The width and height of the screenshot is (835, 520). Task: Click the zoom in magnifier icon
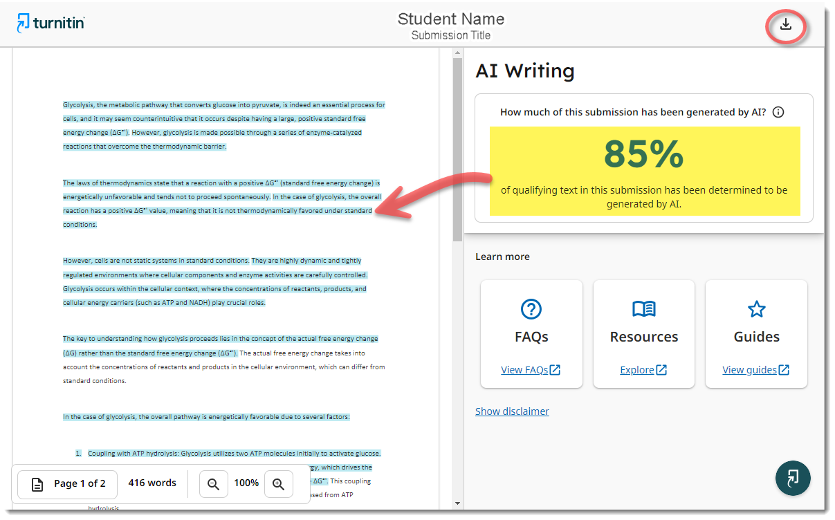click(x=278, y=484)
